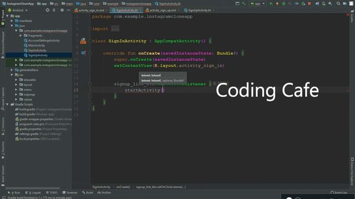
Task: Click onCreate() in editor breadcrumb
Action: 123,187
